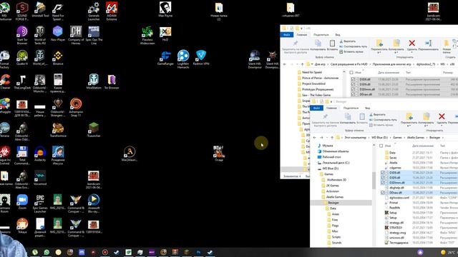Open 'Файл' menu in Besieger window

click(x=316, y=108)
